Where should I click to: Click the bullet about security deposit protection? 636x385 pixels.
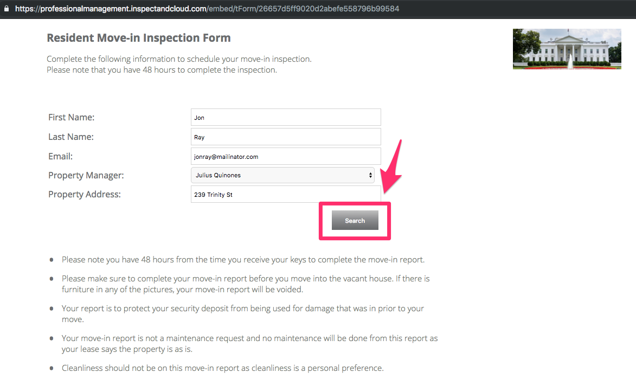pyautogui.click(x=242, y=313)
